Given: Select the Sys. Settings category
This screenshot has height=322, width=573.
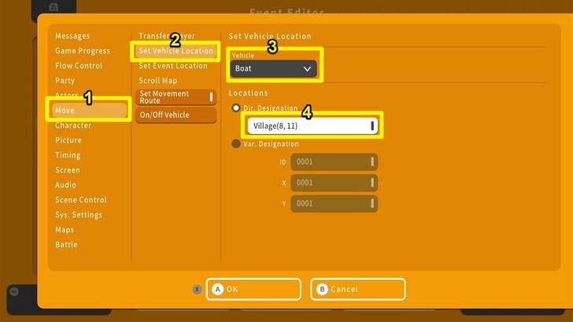Looking at the screenshot, I should pos(79,214).
